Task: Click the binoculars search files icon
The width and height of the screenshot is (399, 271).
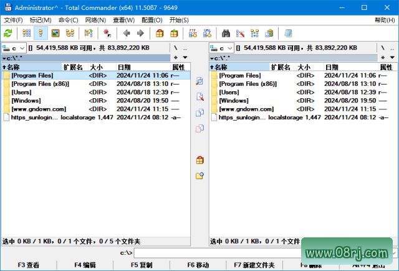Action: [226, 33]
